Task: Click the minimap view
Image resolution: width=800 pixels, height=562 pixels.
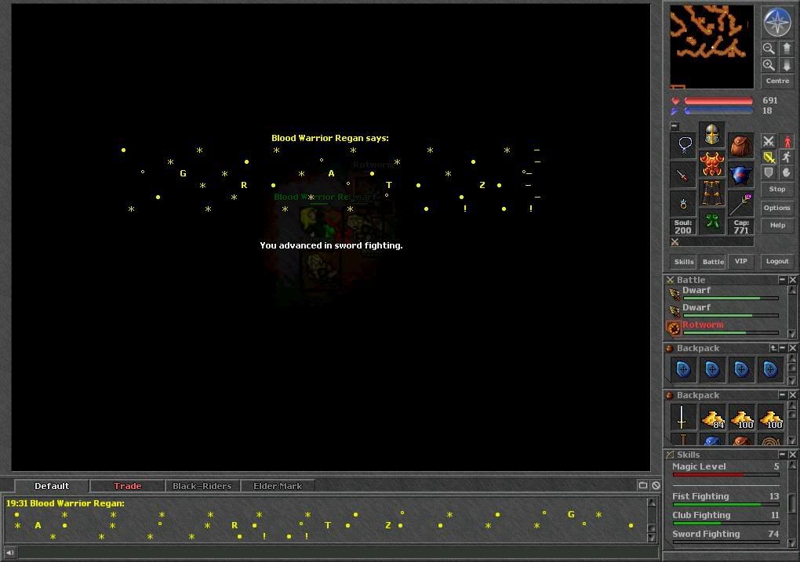Action: tap(711, 47)
